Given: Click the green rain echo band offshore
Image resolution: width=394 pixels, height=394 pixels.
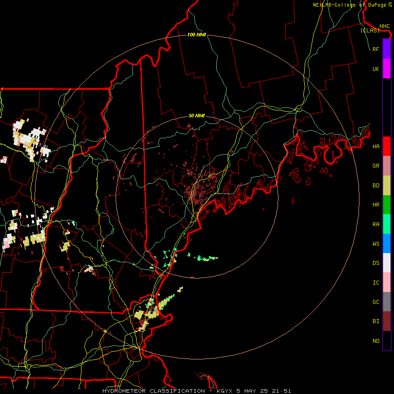Looking at the screenshot, I should click(x=208, y=258).
